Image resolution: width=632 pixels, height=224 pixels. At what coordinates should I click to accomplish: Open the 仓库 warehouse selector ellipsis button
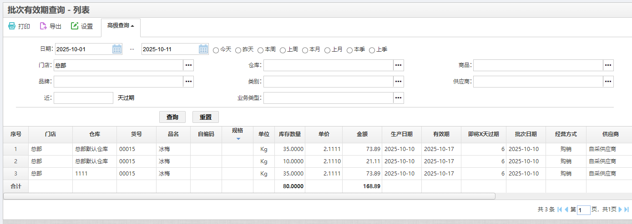click(399, 65)
